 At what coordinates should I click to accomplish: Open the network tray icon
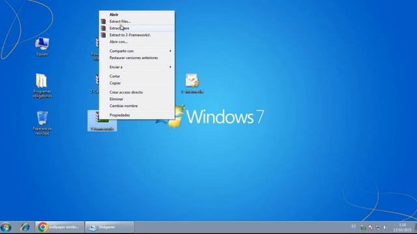(x=378, y=227)
